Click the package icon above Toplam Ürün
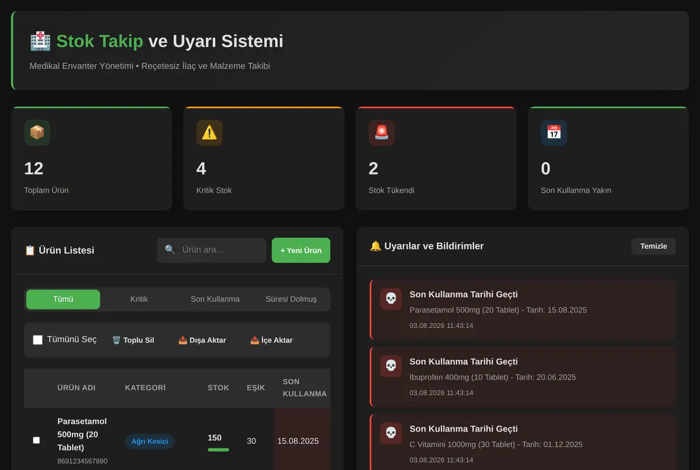The width and height of the screenshot is (700, 470). [x=37, y=133]
